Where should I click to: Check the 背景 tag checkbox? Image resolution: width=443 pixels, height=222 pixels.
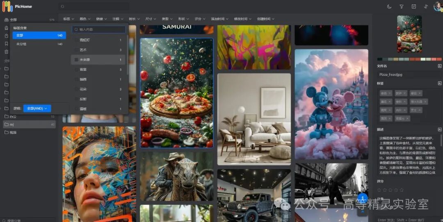click(76, 69)
